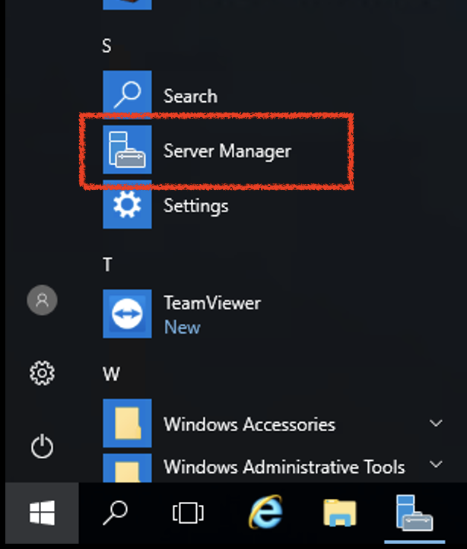Open taskbar search magnifier
This screenshot has width=467, height=549.
pyautogui.click(x=116, y=513)
